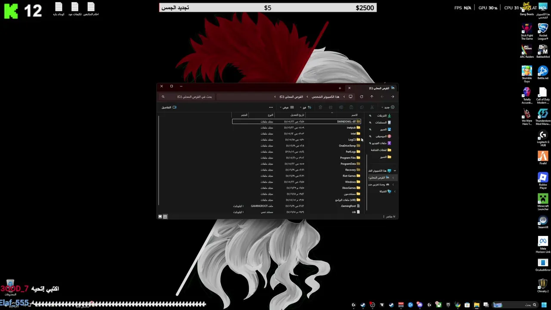Open Screenshots folder in quick access
Image resolution: width=551 pixels, height=310 pixels.
coord(381,150)
